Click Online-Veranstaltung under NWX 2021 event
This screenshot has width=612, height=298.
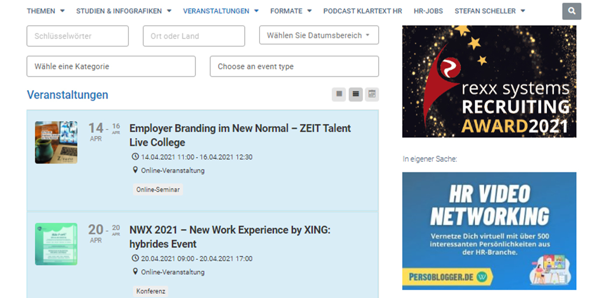coord(173,272)
